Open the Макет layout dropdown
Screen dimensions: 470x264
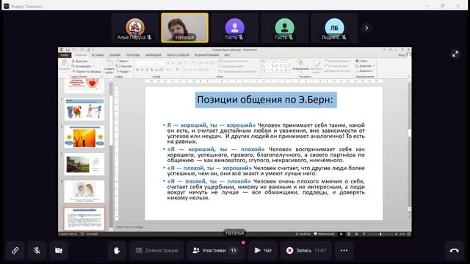pos(123,61)
